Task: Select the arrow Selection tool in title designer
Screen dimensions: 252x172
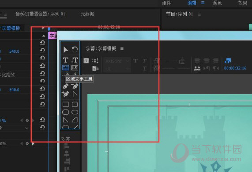Action: click(x=66, y=49)
